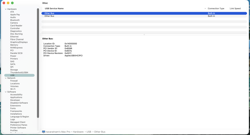The height and width of the screenshot is (135, 250).
Task: Select Fibre Channel in the sidebar
Action: point(17,39)
